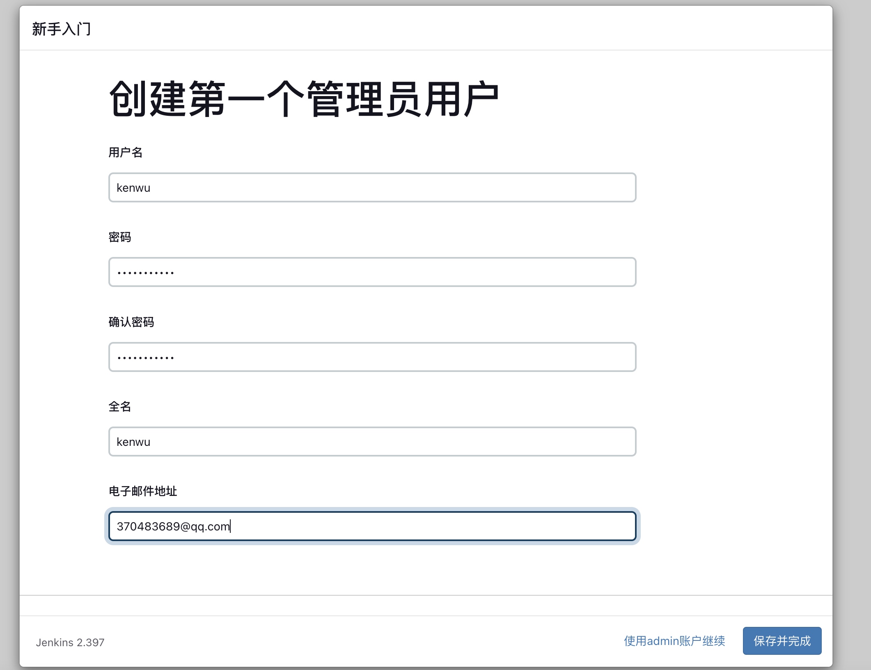
Task: Click the gray backdrop right of the dialog
Action: [x=852, y=328]
